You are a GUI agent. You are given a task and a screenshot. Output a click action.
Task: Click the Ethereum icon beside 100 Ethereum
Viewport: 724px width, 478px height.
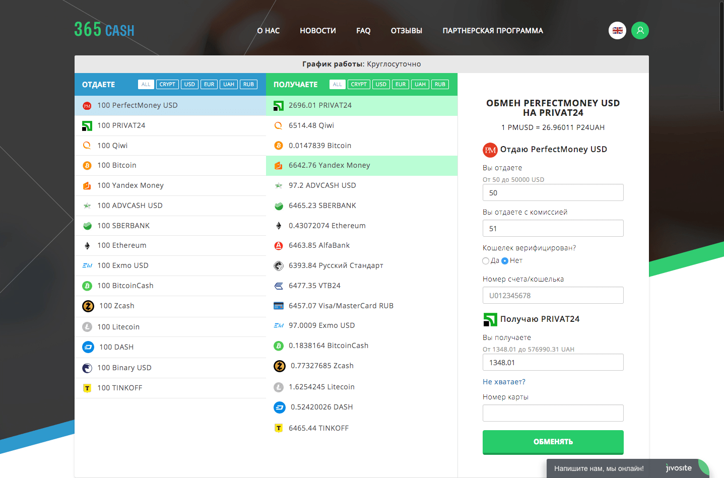pos(87,246)
